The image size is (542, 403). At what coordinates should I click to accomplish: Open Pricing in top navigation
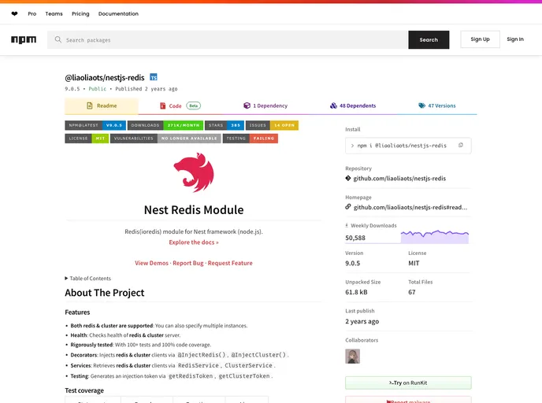pos(80,14)
